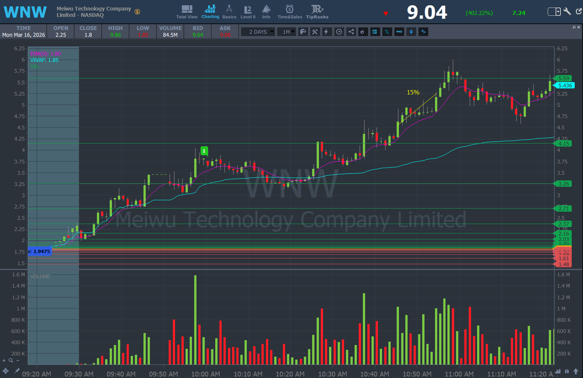
Task: Open the Basics tab
Action: click(229, 12)
